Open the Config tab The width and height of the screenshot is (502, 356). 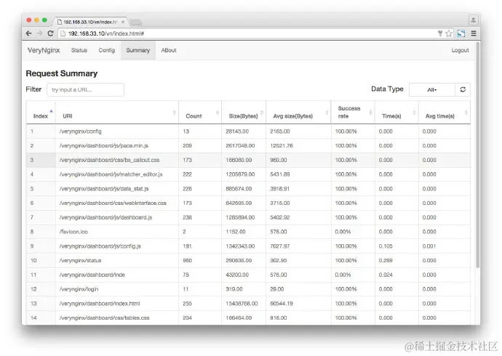point(107,50)
